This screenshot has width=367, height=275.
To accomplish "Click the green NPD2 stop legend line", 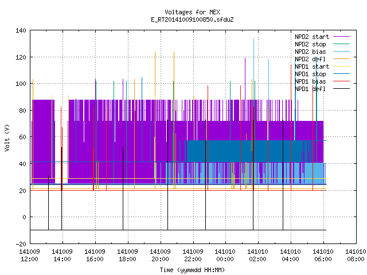I will 341,44.
